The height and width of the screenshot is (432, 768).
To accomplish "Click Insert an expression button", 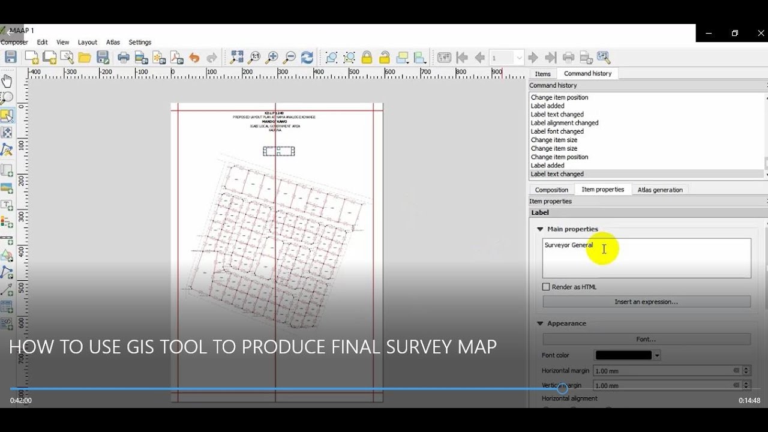I will click(646, 302).
